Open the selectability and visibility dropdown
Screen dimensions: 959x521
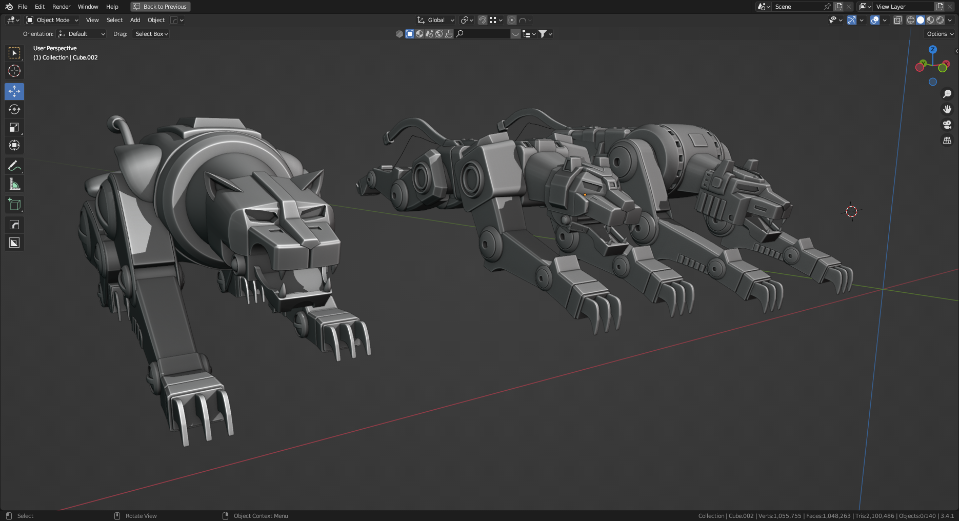835,20
